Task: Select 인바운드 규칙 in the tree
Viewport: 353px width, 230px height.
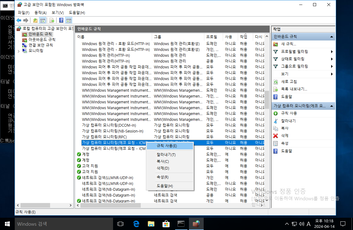Action: [x=40, y=34]
